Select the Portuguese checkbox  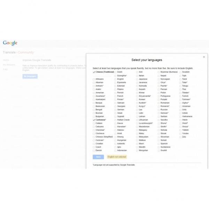[x=158, y=96]
